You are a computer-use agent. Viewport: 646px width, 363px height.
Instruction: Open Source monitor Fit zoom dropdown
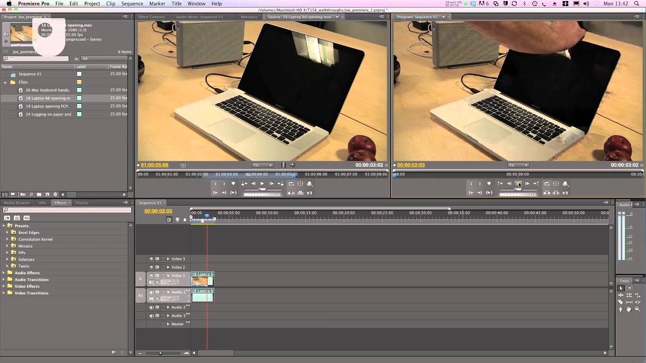click(263, 165)
